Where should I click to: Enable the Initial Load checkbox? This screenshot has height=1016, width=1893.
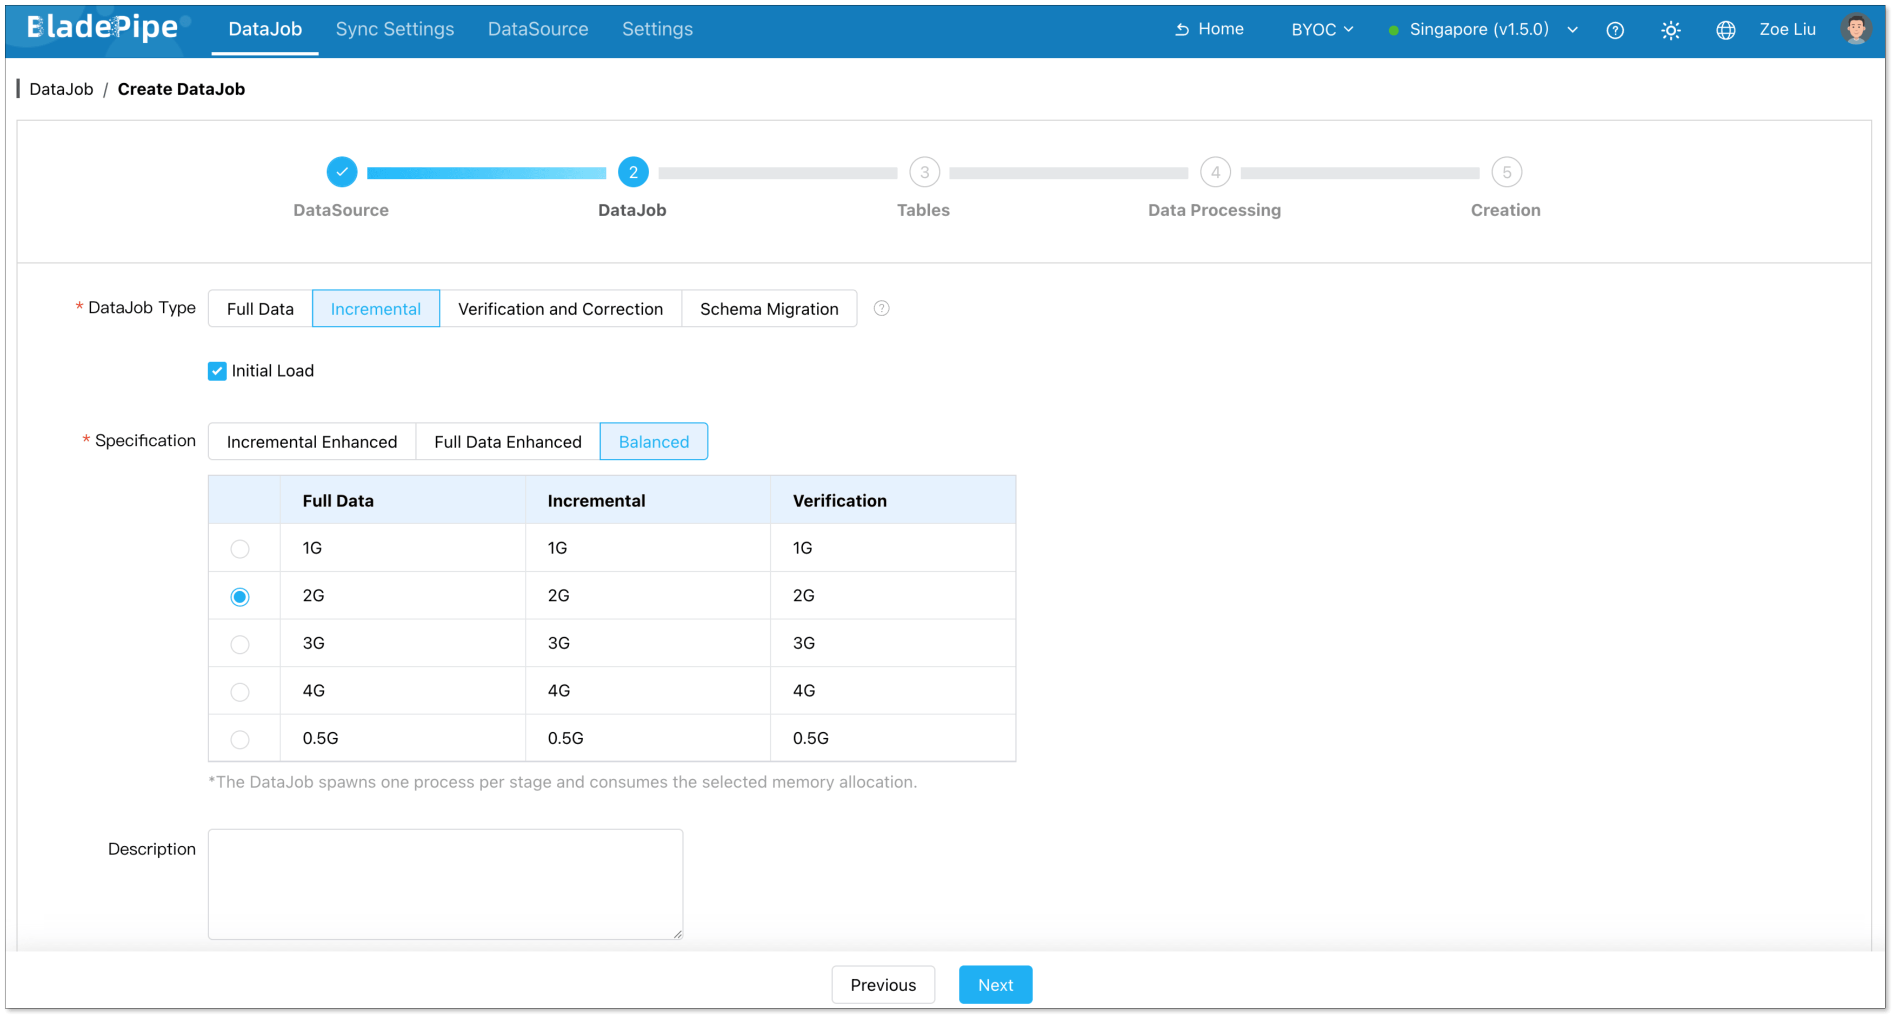[x=216, y=371]
